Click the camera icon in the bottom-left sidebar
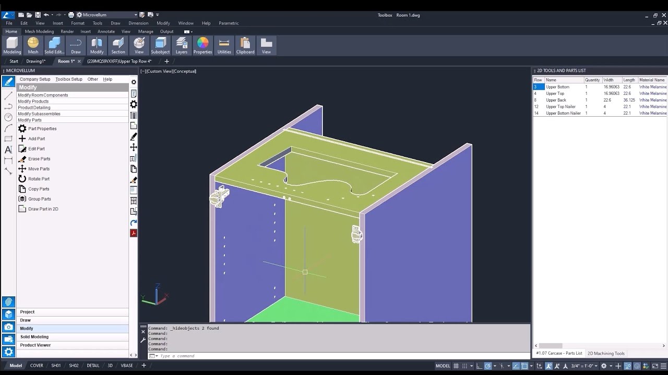Screen dimensions: 668x375 pyautogui.click(x=8, y=327)
